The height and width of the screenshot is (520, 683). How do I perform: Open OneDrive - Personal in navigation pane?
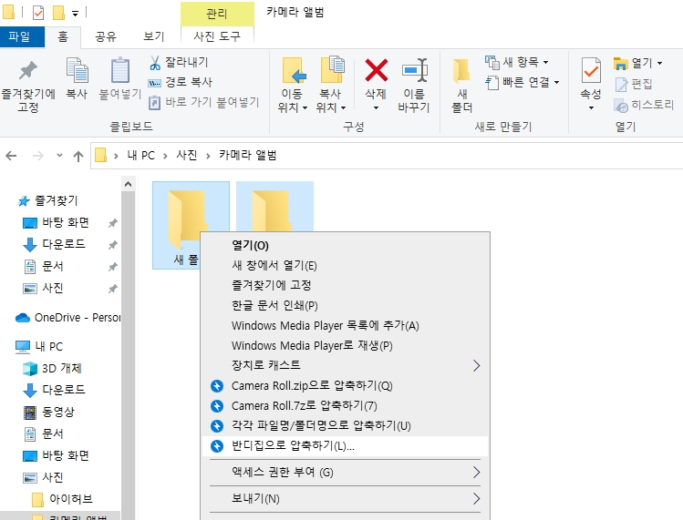click(68, 318)
